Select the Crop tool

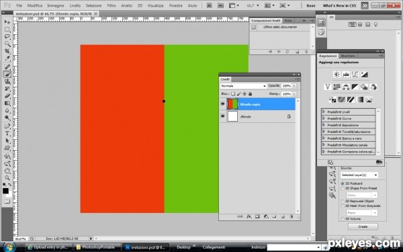click(x=7, y=51)
